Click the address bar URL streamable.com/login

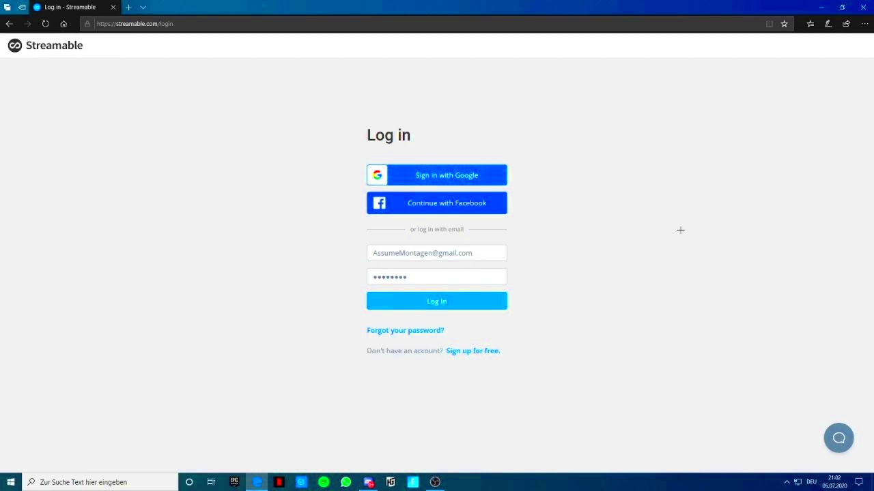click(135, 24)
